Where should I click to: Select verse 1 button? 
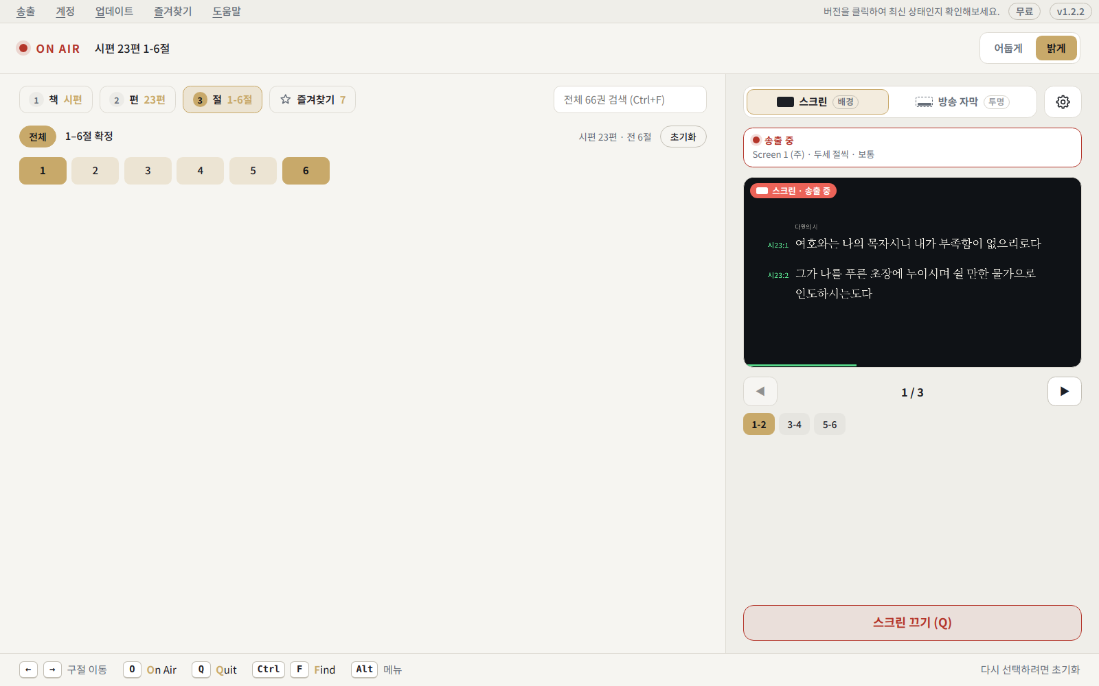pos(43,171)
